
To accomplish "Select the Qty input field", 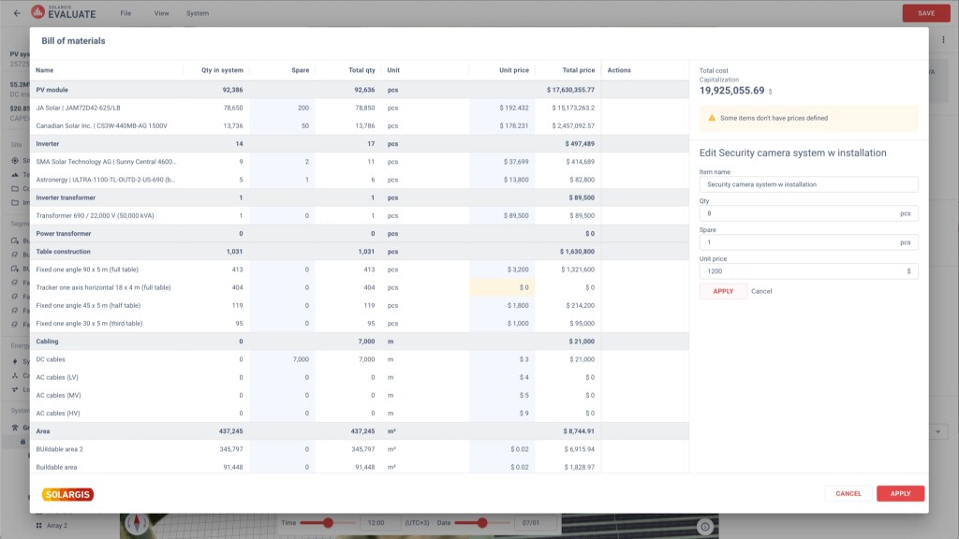I will 808,212.
